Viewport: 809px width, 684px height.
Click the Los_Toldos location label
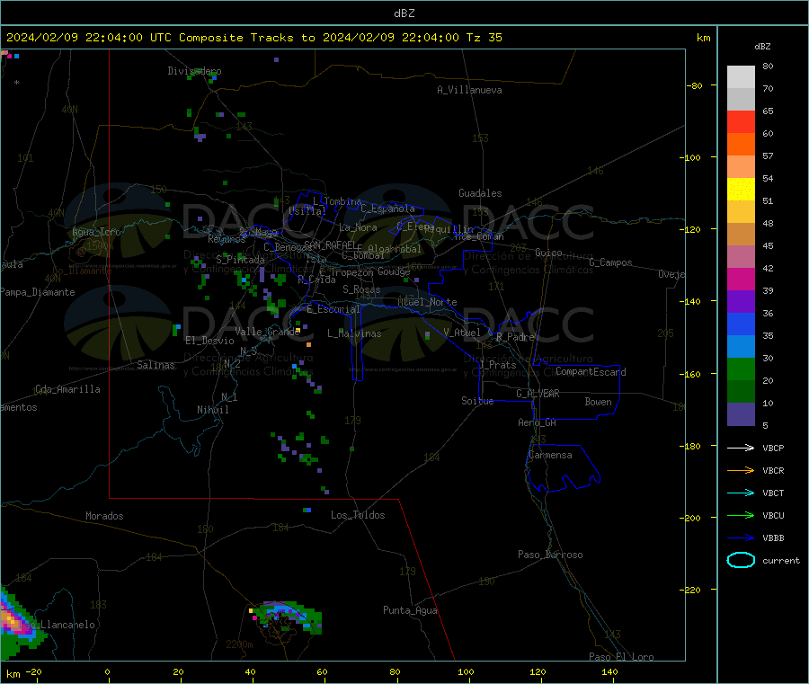click(358, 515)
